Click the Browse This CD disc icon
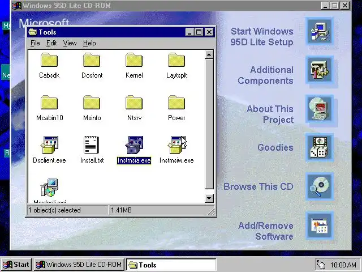This screenshot has height=272, width=362. (320, 186)
